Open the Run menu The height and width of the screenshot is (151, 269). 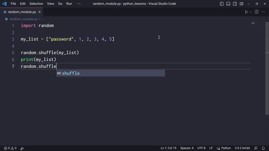tap(69, 4)
